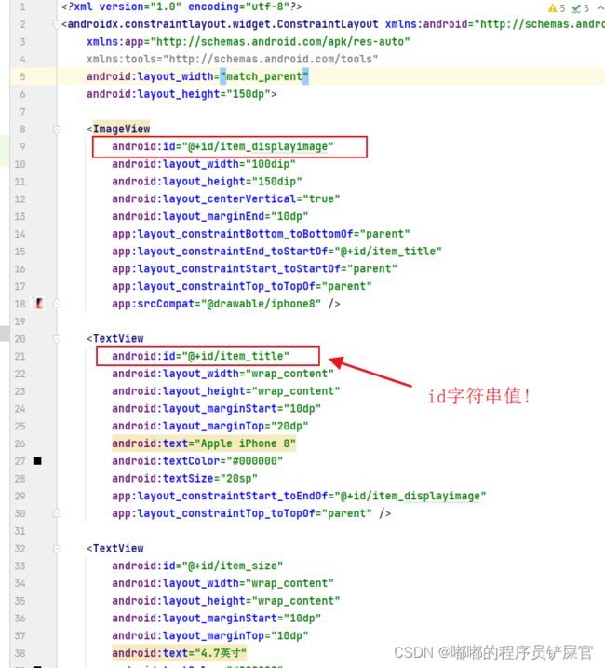605x668 pixels.
Task: Collapse the first TextView tag on line 20
Action: pos(56,339)
